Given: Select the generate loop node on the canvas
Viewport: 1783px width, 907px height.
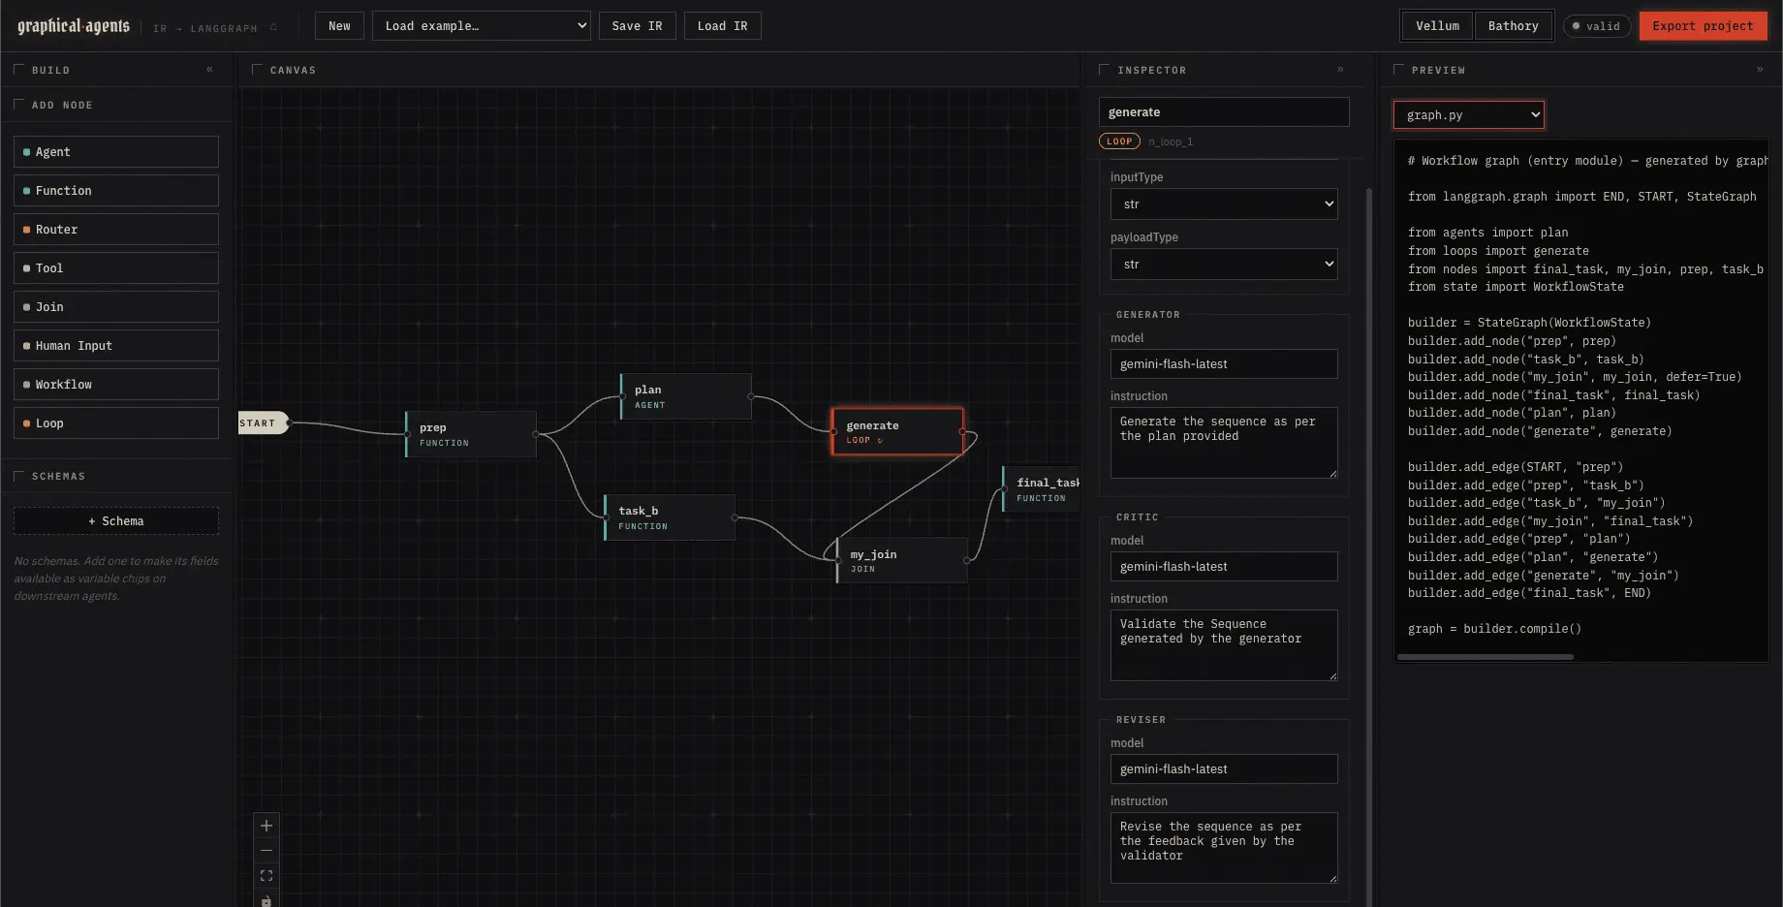Looking at the screenshot, I should (897, 432).
